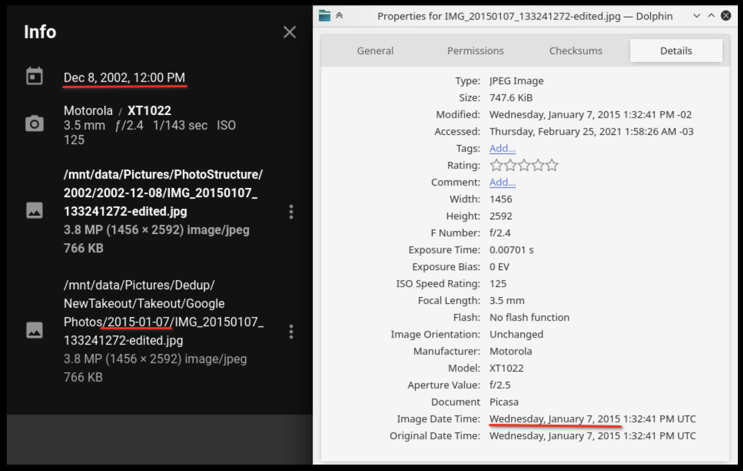
Task: Click Add link next to Comment
Action: [502, 182]
